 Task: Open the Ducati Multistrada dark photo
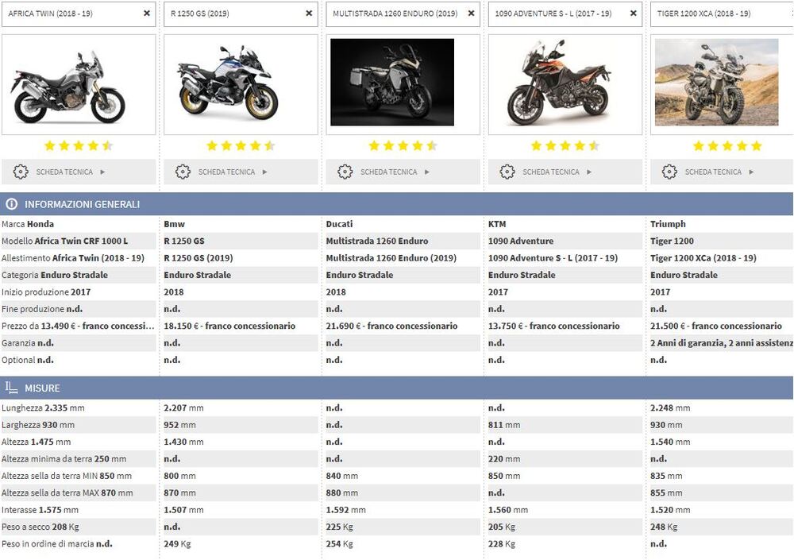tap(392, 83)
